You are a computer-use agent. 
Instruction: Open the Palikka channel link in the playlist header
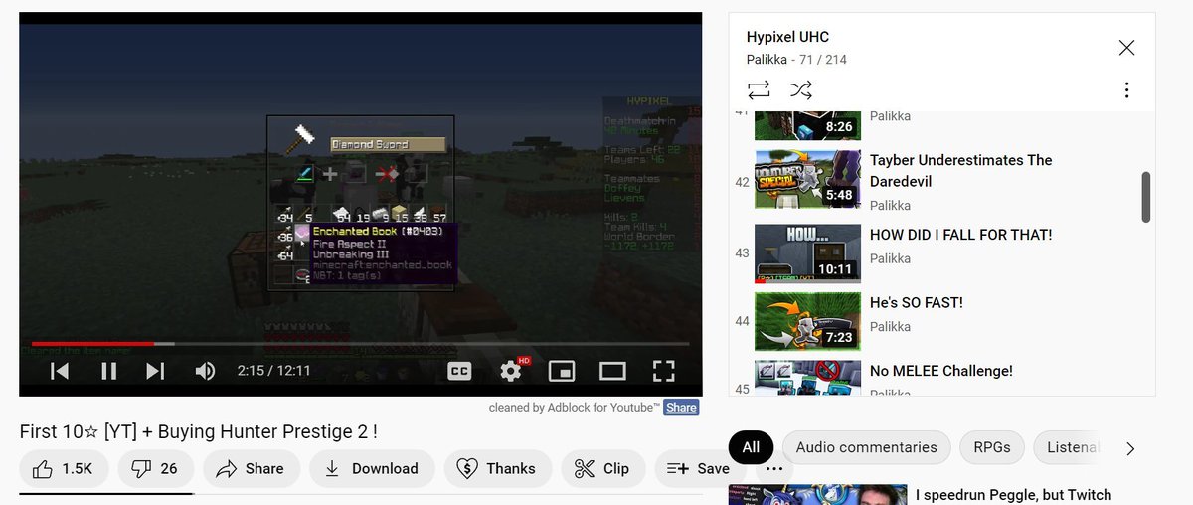click(x=767, y=60)
